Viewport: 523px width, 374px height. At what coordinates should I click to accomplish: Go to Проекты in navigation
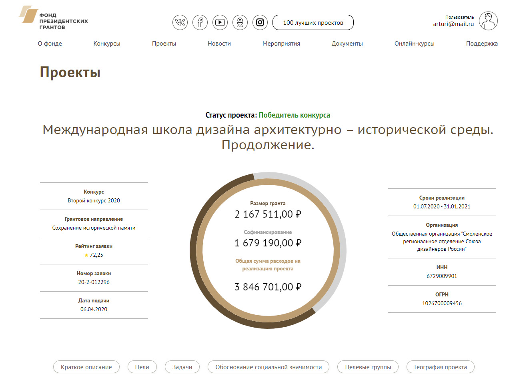pos(164,44)
